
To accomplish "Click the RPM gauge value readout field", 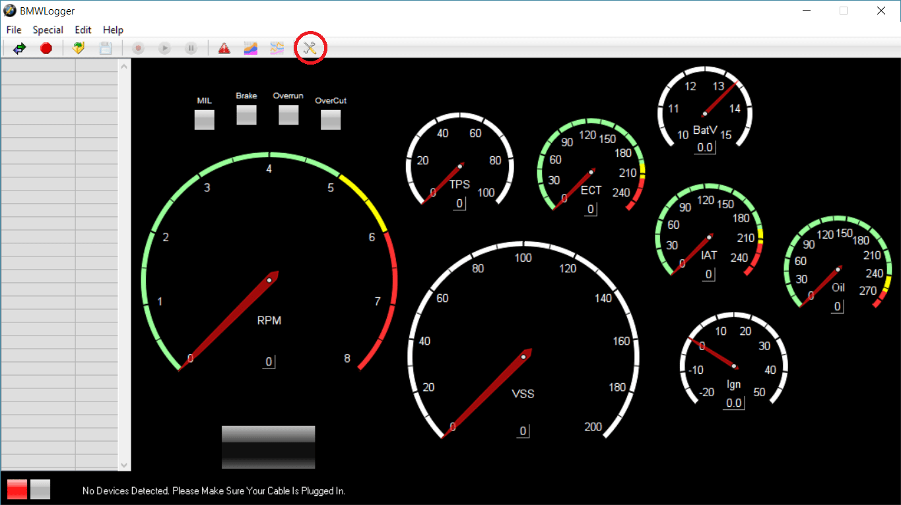I will 268,361.
